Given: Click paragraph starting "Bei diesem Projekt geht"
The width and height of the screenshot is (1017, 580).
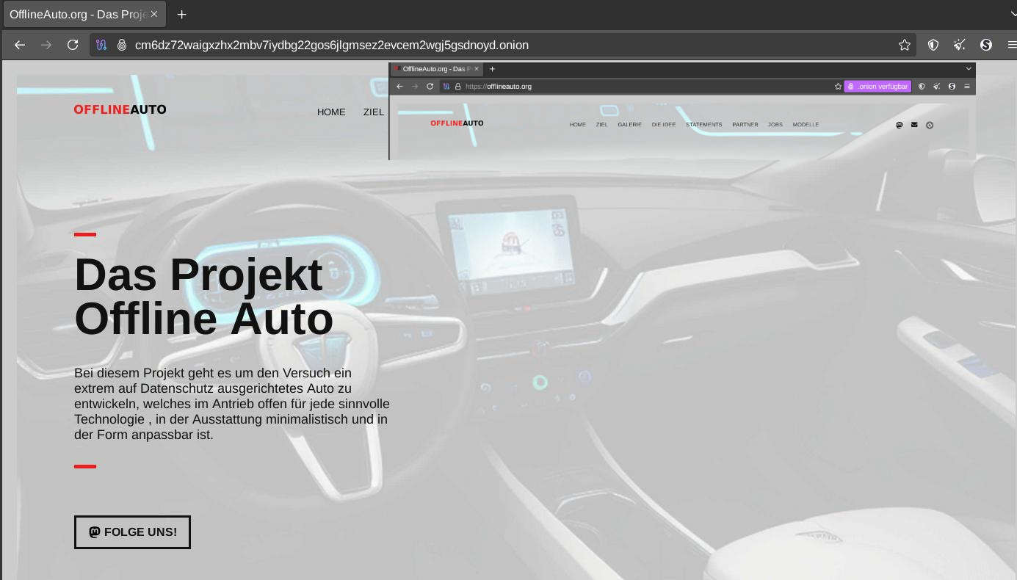Looking at the screenshot, I should pos(232,404).
